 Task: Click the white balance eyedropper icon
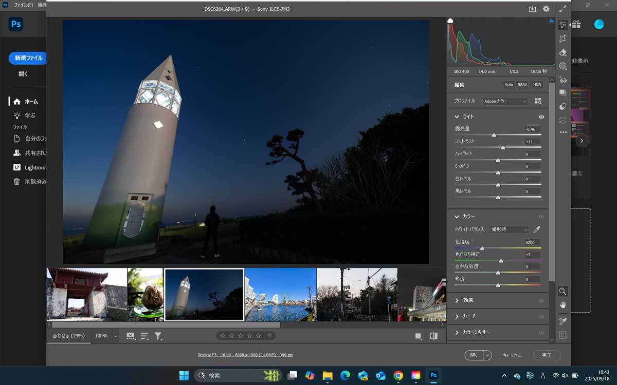pos(537,229)
